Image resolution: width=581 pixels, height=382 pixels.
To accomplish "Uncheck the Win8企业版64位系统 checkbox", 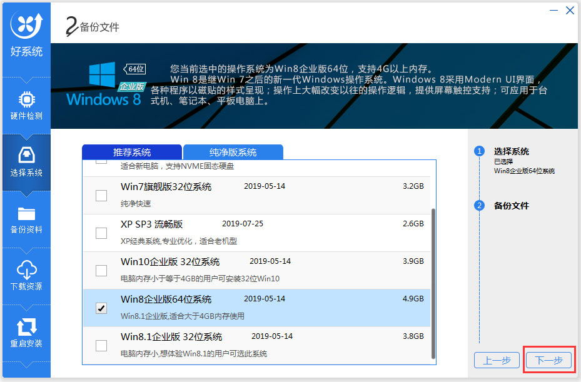I will 101,308.
